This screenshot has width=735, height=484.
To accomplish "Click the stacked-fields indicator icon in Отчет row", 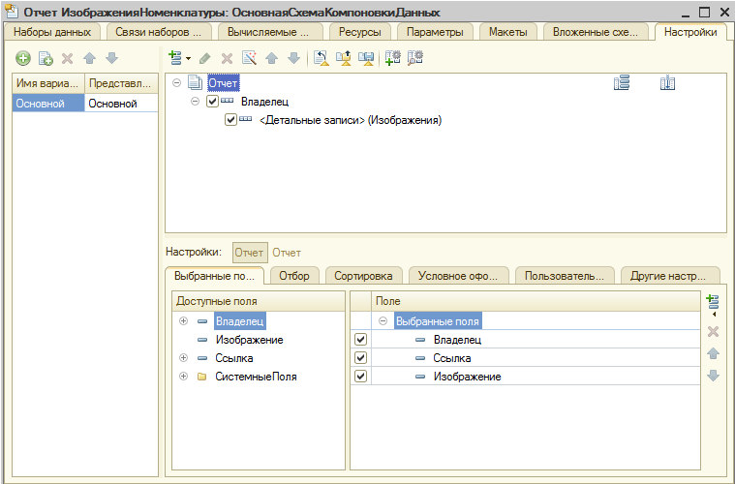I will point(622,83).
